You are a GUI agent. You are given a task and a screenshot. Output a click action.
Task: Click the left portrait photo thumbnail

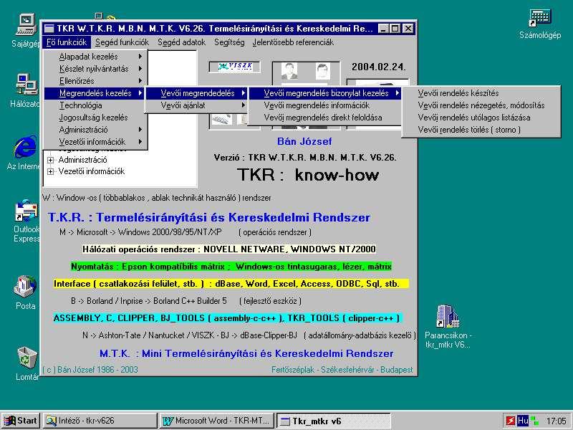click(x=289, y=71)
